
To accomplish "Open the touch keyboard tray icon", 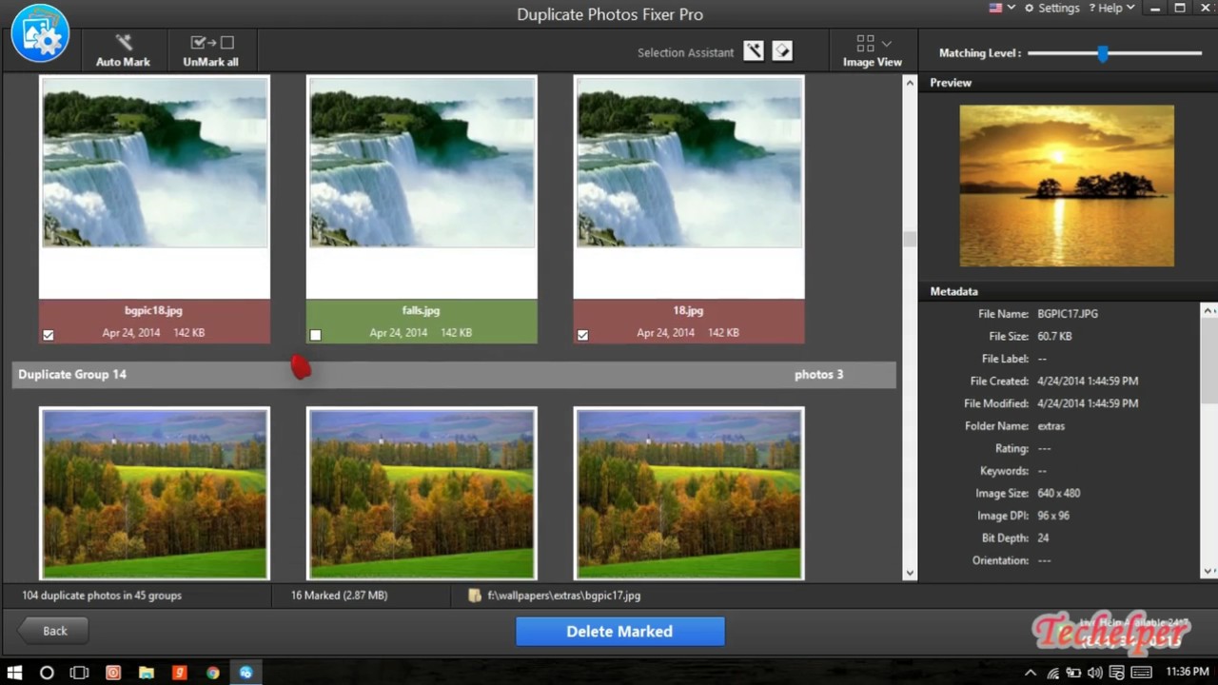I will pyautogui.click(x=1142, y=673).
